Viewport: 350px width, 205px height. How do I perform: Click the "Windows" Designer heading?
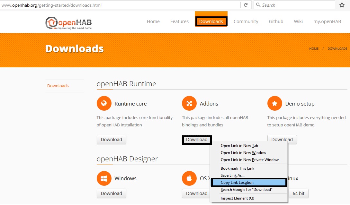point(125,178)
